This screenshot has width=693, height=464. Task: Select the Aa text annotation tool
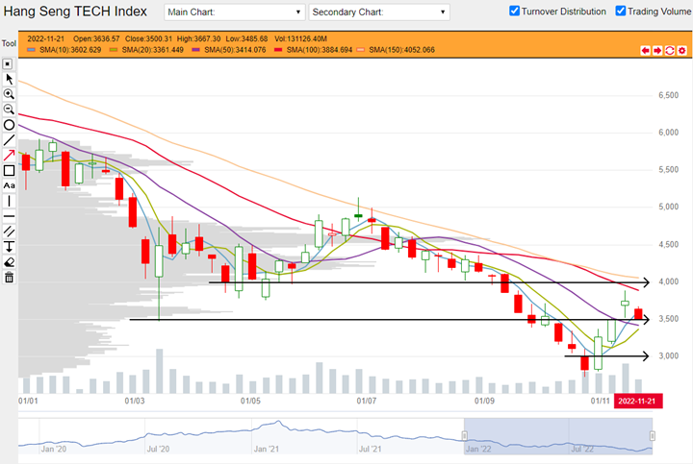pyautogui.click(x=9, y=185)
